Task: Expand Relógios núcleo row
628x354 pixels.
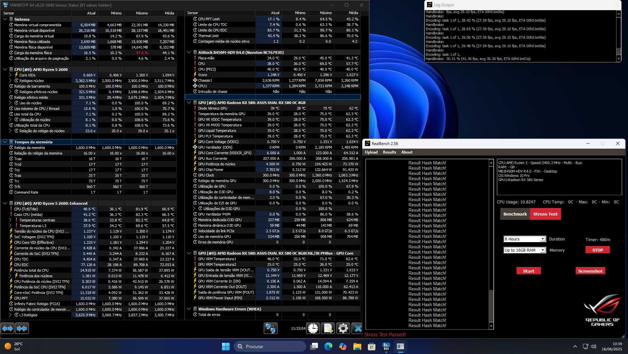Action: click(x=10, y=81)
